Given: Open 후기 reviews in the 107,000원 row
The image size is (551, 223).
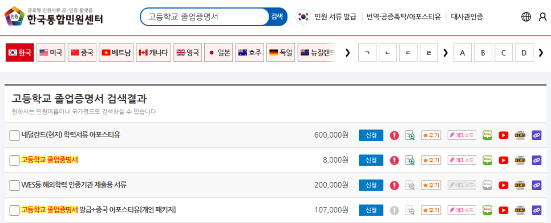Looking at the screenshot, I should click(x=431, y=210).
